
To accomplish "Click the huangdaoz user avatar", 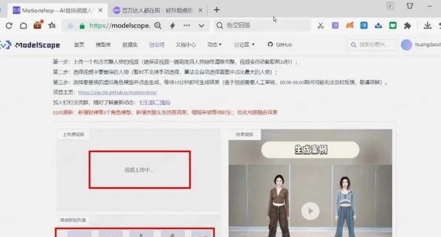I will click(406, 45).
